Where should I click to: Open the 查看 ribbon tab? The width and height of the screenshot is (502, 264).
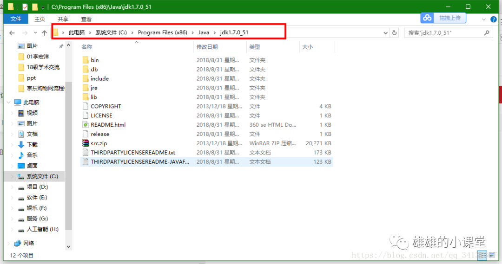(86, 19)
